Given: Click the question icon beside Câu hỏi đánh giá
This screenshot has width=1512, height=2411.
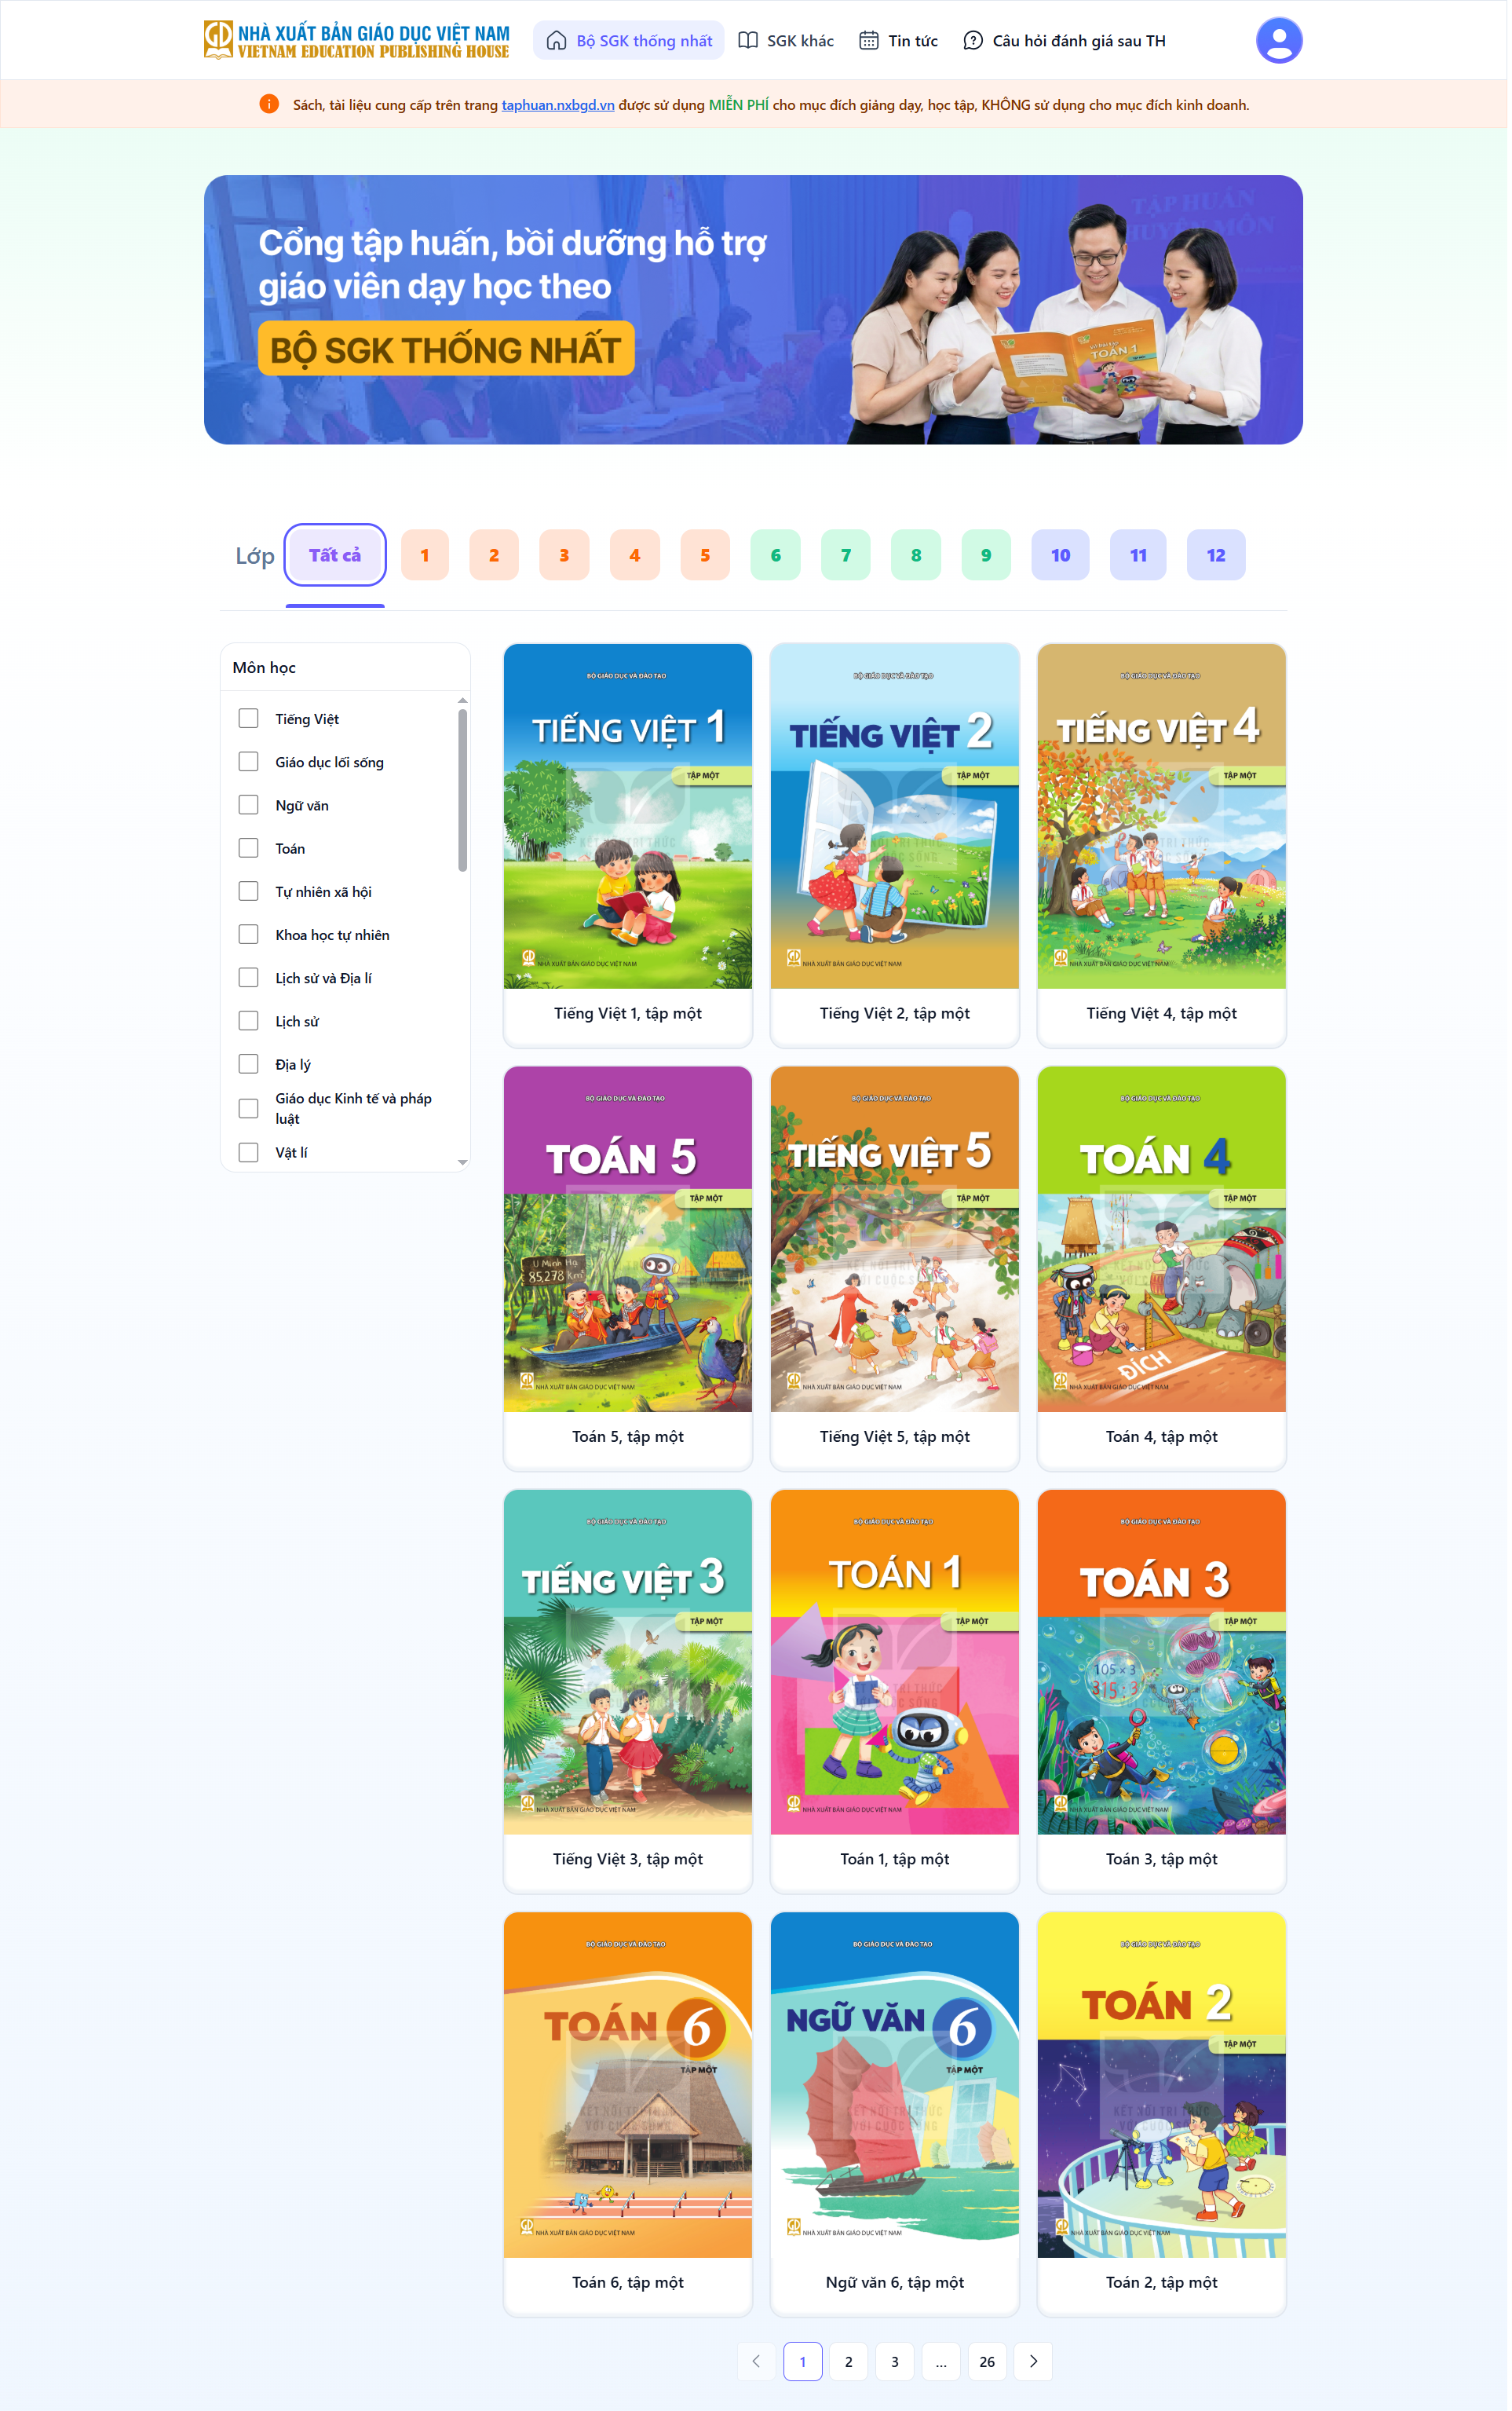Looking at the screenshot, I should (x=973, y=40).
